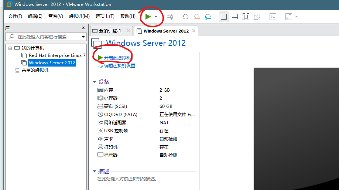Open the library search dropdown arrow
The image size is (339, 190).
(x=83, y=37)
